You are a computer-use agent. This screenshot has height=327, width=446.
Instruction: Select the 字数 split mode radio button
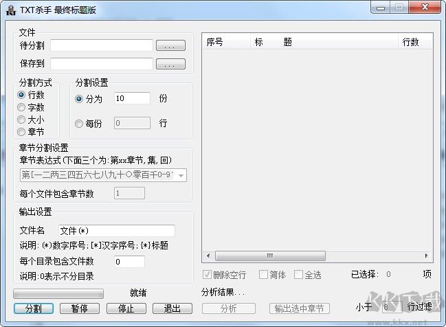(x=21, y=107)
